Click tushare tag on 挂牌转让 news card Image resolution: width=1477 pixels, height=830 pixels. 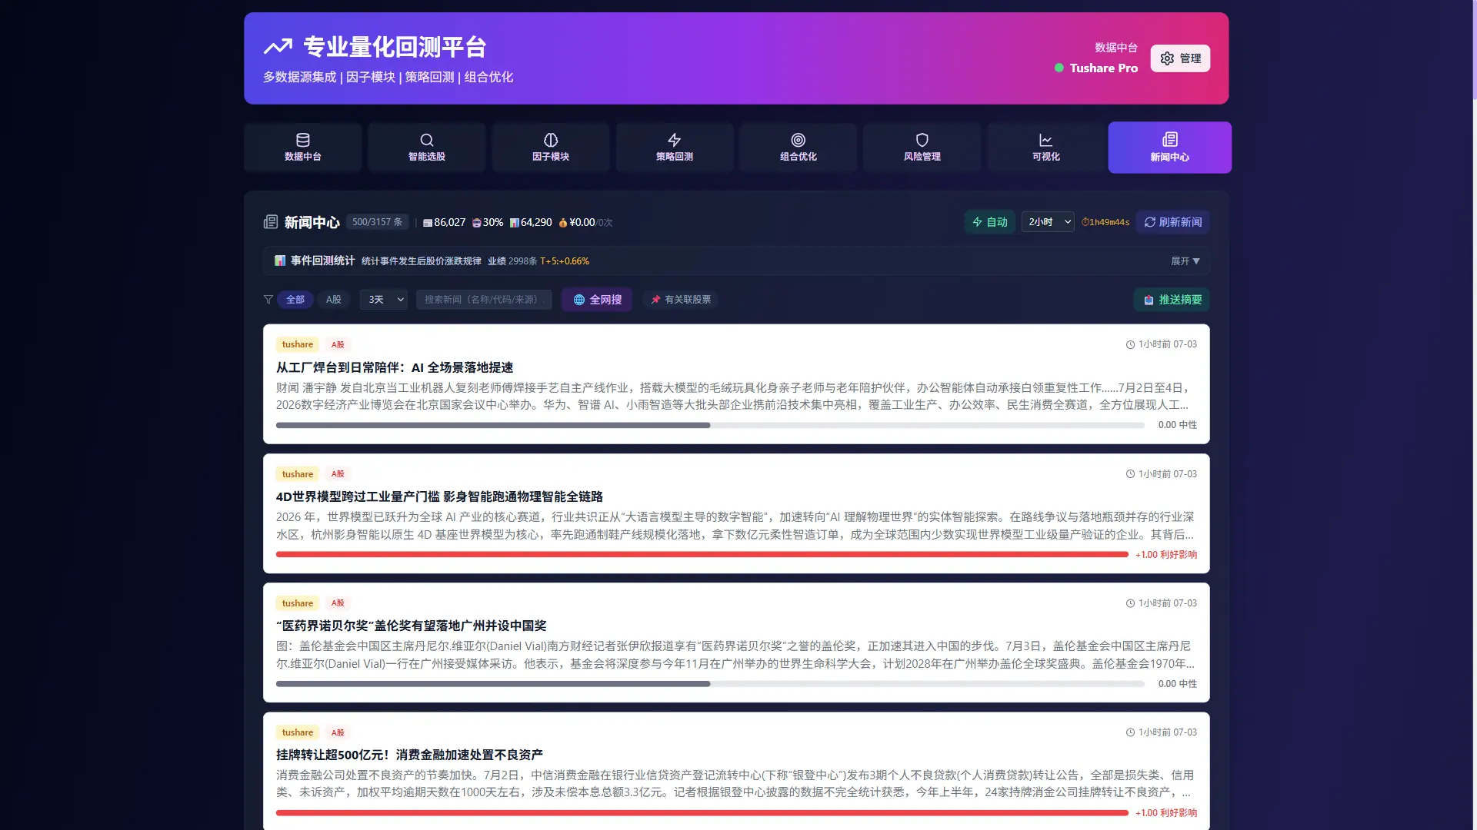[x=297, y=732]
